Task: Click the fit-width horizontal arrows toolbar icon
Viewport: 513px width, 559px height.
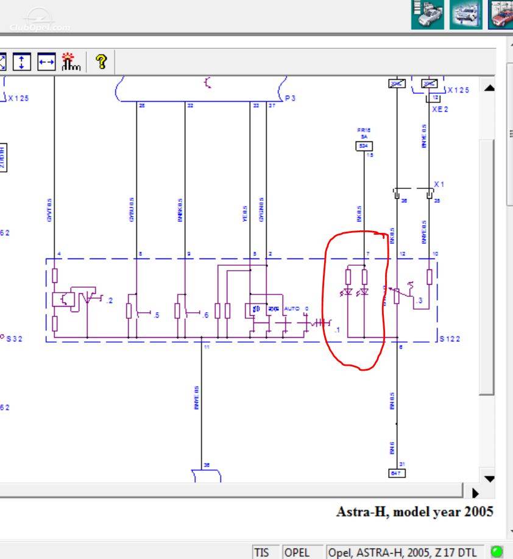Action: click(x=46, y=62)
